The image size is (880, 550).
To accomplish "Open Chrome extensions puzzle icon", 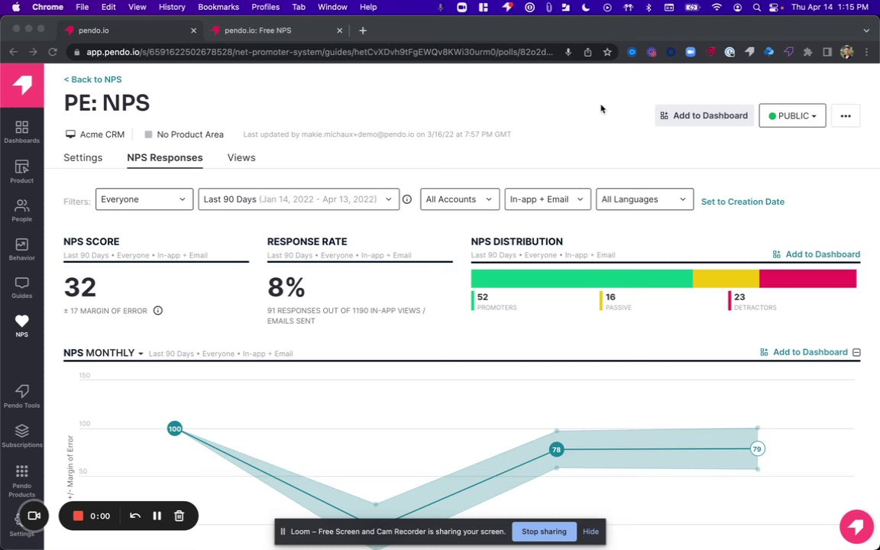I will tap(807, 52).
